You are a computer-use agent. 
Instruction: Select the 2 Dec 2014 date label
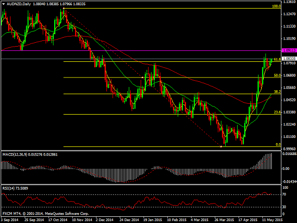coord(105,220)
